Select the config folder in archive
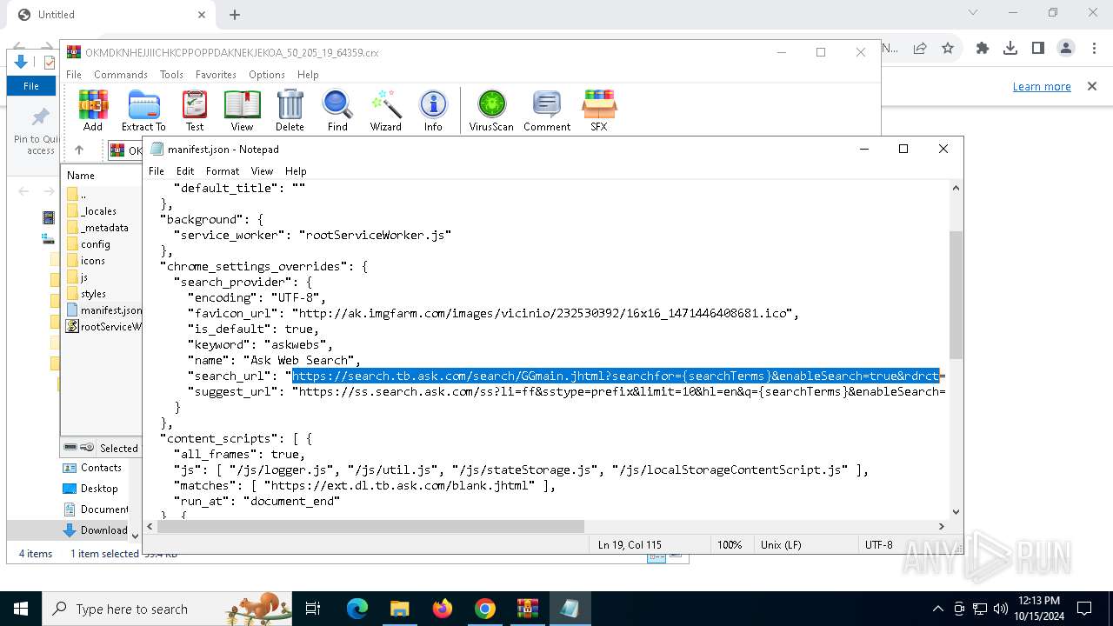The height and width of the screenshot is (626, 1113). point(96,244)
